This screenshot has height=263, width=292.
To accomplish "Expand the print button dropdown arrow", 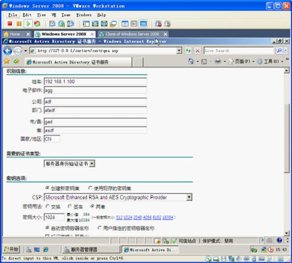I will pyautogui.click(x=224, y=61).
